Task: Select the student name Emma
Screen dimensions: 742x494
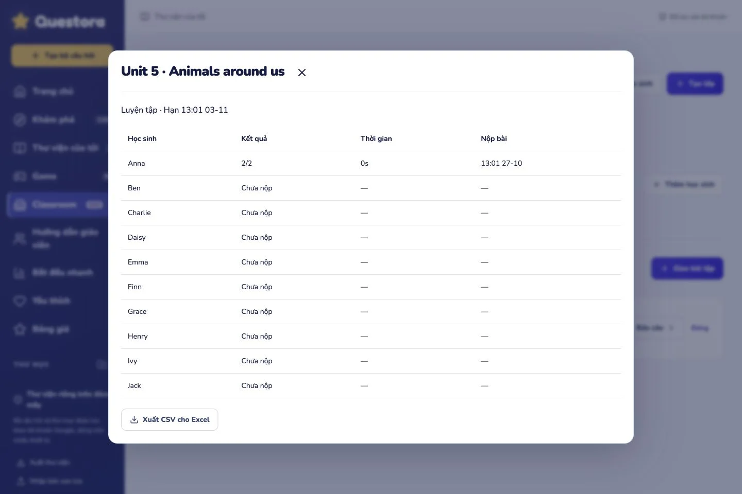Action: tap(138, 262)
